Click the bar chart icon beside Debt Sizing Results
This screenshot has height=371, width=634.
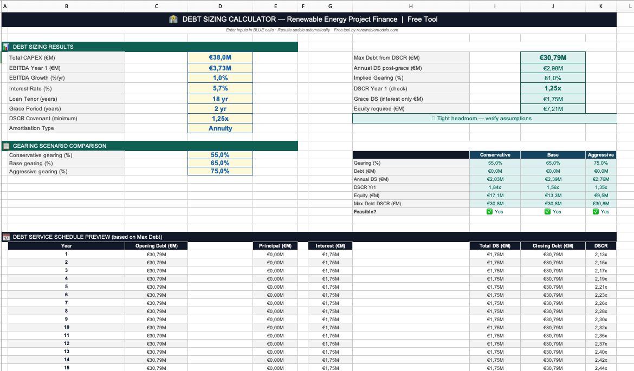6,47
